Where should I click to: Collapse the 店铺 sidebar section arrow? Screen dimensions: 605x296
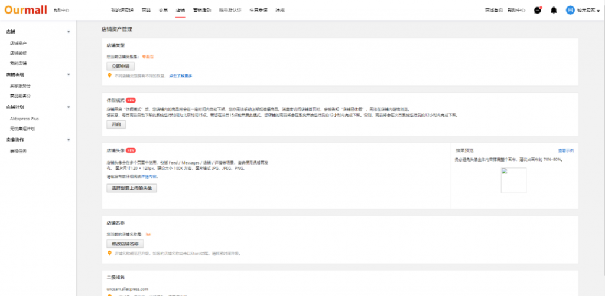tap(69, 32)
